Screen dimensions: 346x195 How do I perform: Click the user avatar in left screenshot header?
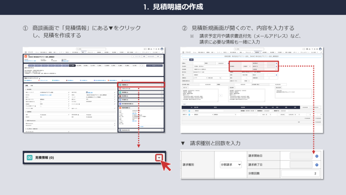(x=162, y=49)
